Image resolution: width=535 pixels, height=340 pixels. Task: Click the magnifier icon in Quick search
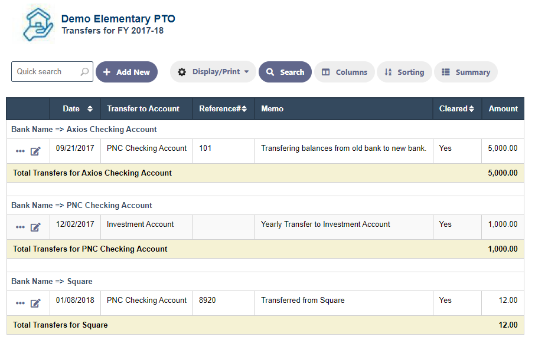click(x=84, y=72)
